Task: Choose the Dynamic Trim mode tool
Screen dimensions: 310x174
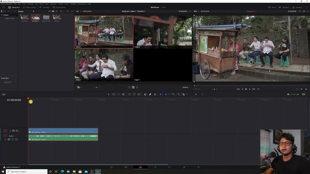Action: coord(118,95)
